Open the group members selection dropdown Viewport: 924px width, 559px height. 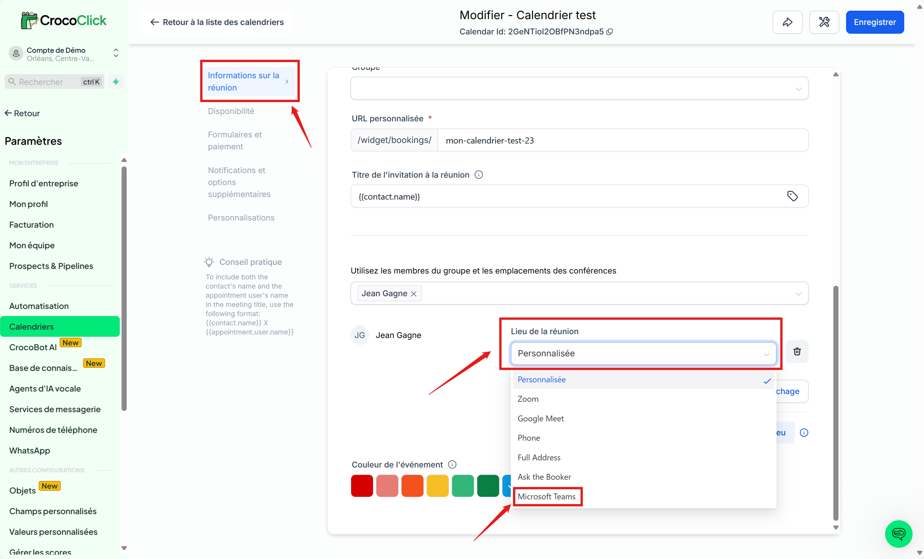[579, 293]
